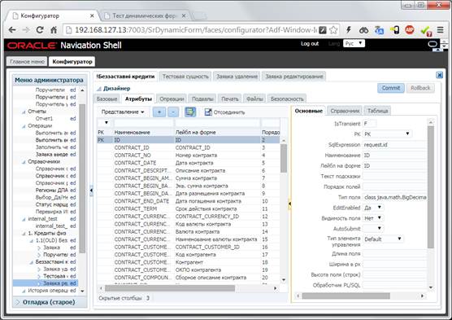Expand the Отладка (старое) accordion panel
Screen dimensions: 452x320
click(18, 302)
